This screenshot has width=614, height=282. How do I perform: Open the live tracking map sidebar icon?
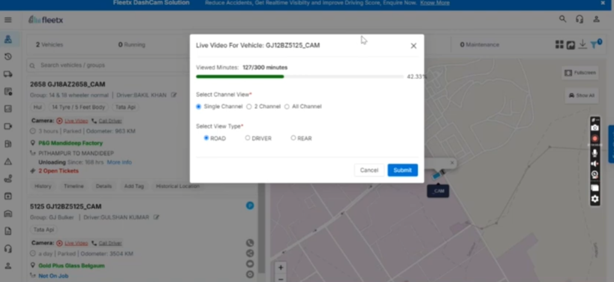tap(8, 39)
